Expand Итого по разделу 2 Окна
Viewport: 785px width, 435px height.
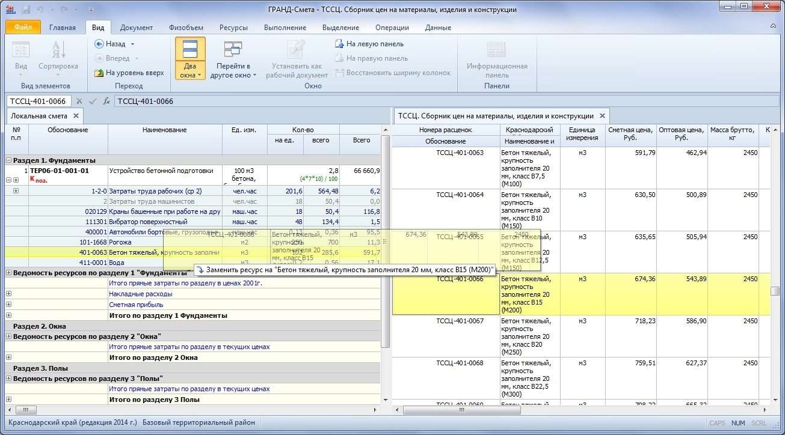click(9, 357)
